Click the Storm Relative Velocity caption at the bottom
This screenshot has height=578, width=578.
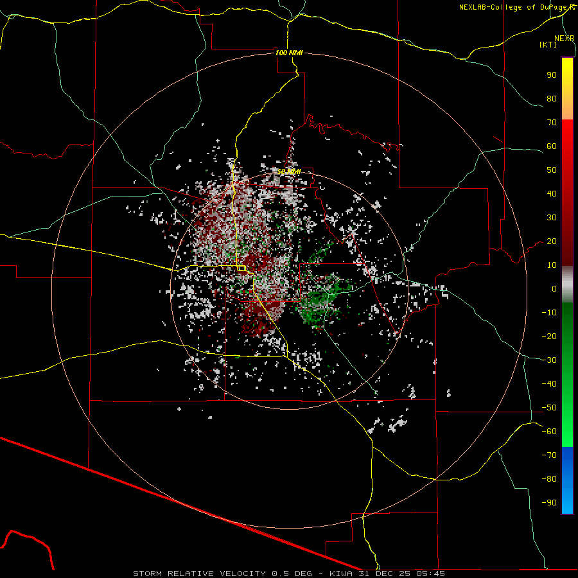click(289, 574)
